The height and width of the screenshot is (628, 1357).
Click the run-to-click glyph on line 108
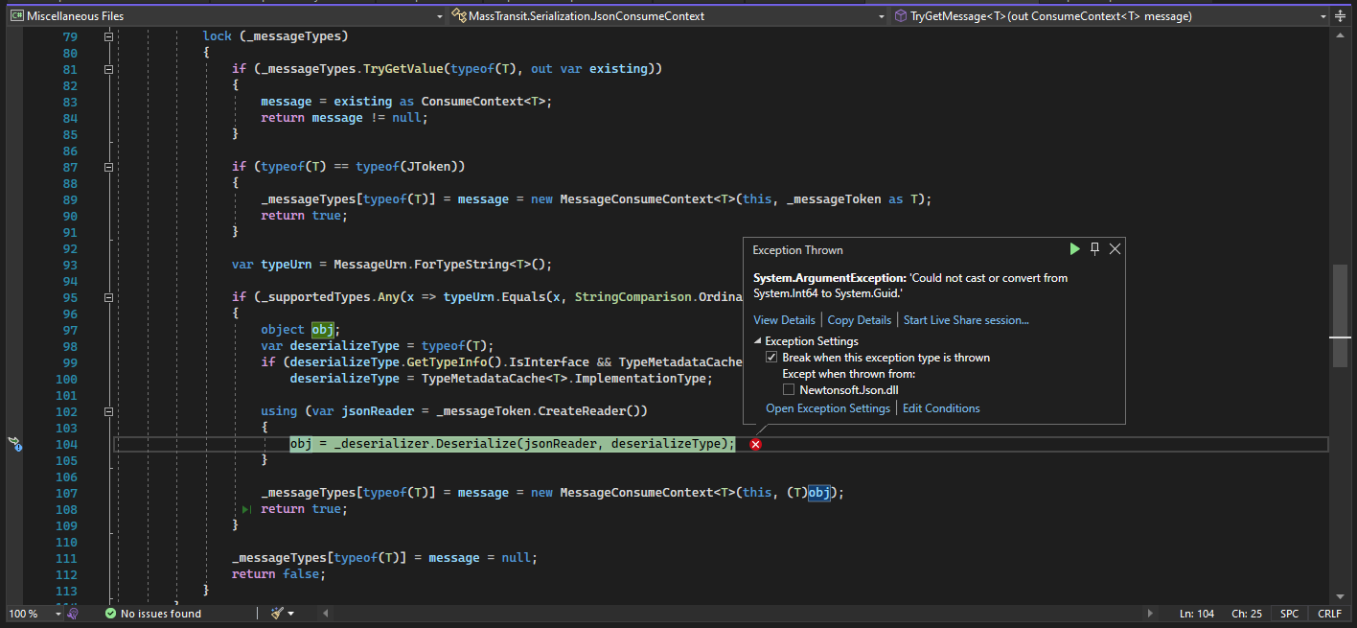pos(246,509)
